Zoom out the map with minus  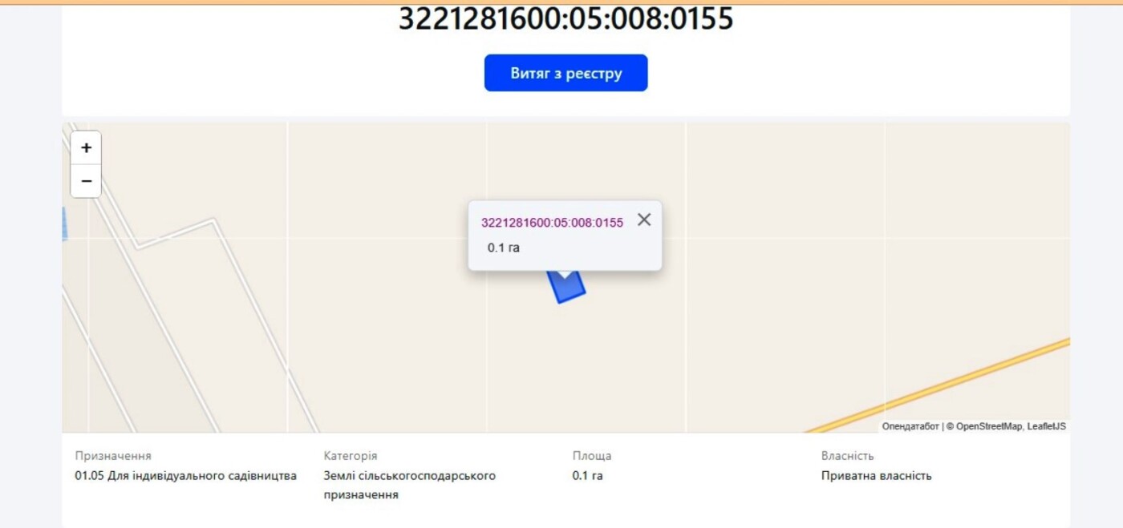tap(86, 181)
